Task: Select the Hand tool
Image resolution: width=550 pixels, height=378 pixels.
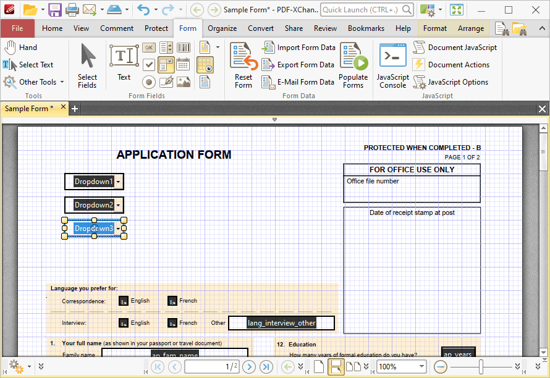Action: (x=21, y=48)
